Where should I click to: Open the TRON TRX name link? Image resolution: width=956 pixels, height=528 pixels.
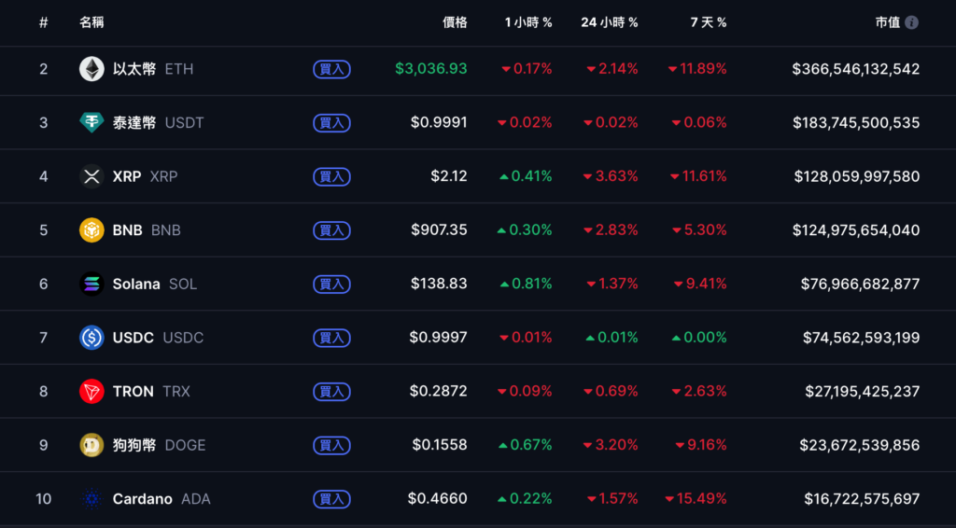(x=150, y=392)
